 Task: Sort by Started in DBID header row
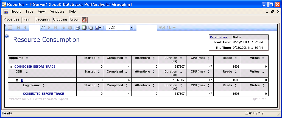tap(99, 71)
